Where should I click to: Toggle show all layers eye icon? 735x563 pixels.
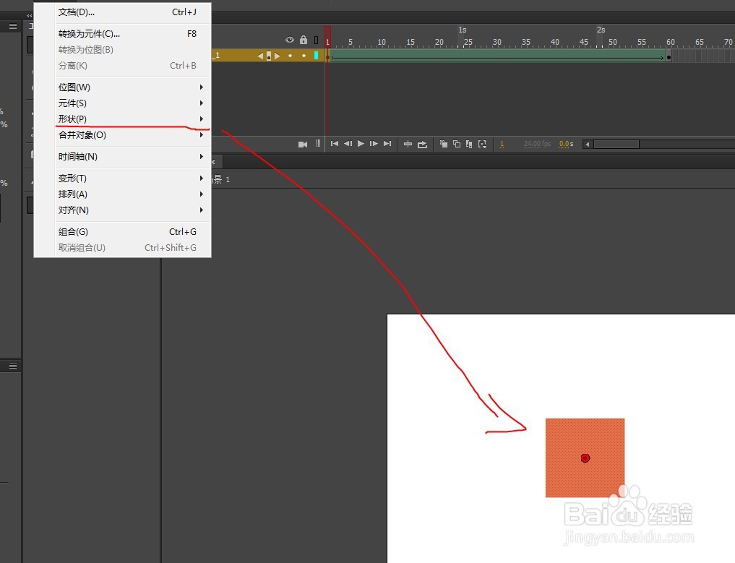coord(290,40)
